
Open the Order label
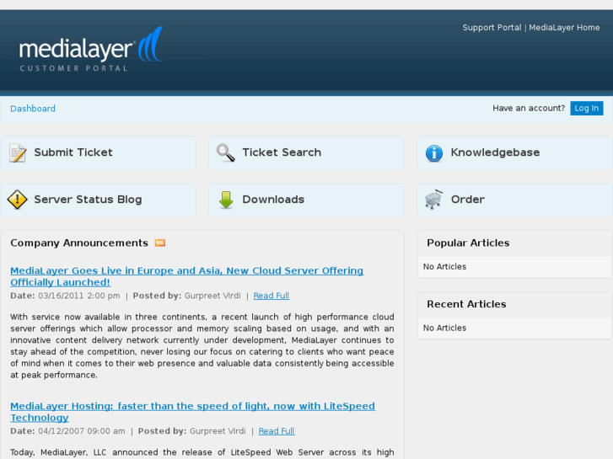pyautogui.click(x=468, y=200)
